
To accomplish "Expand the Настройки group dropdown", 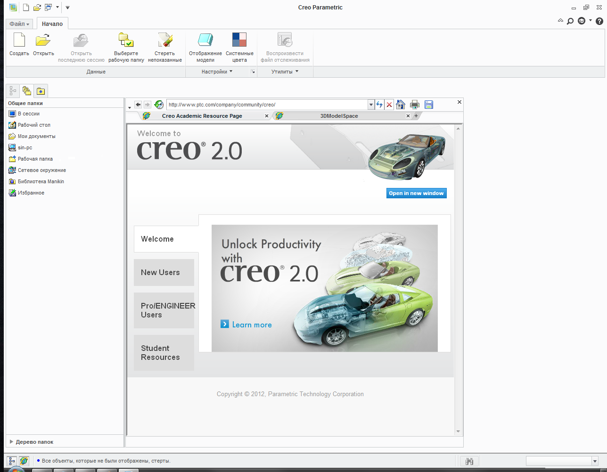I will (217, 72).
